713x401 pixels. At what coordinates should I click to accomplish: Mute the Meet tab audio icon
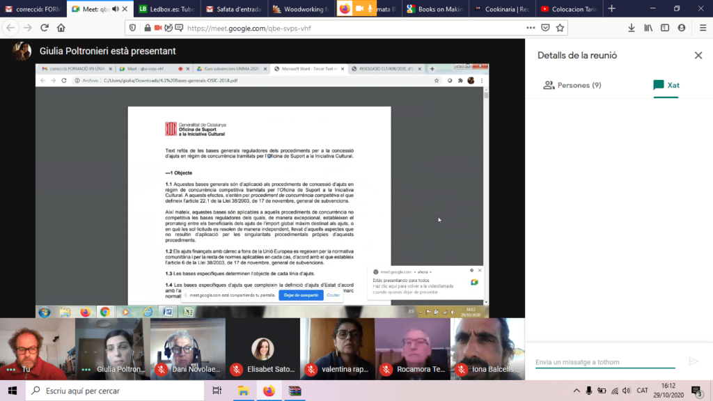point(116,8)
